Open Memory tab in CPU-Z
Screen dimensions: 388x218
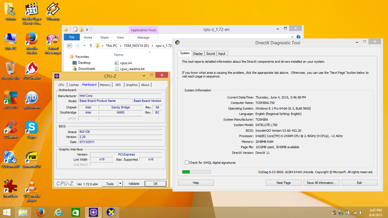[x=105, y=85]
